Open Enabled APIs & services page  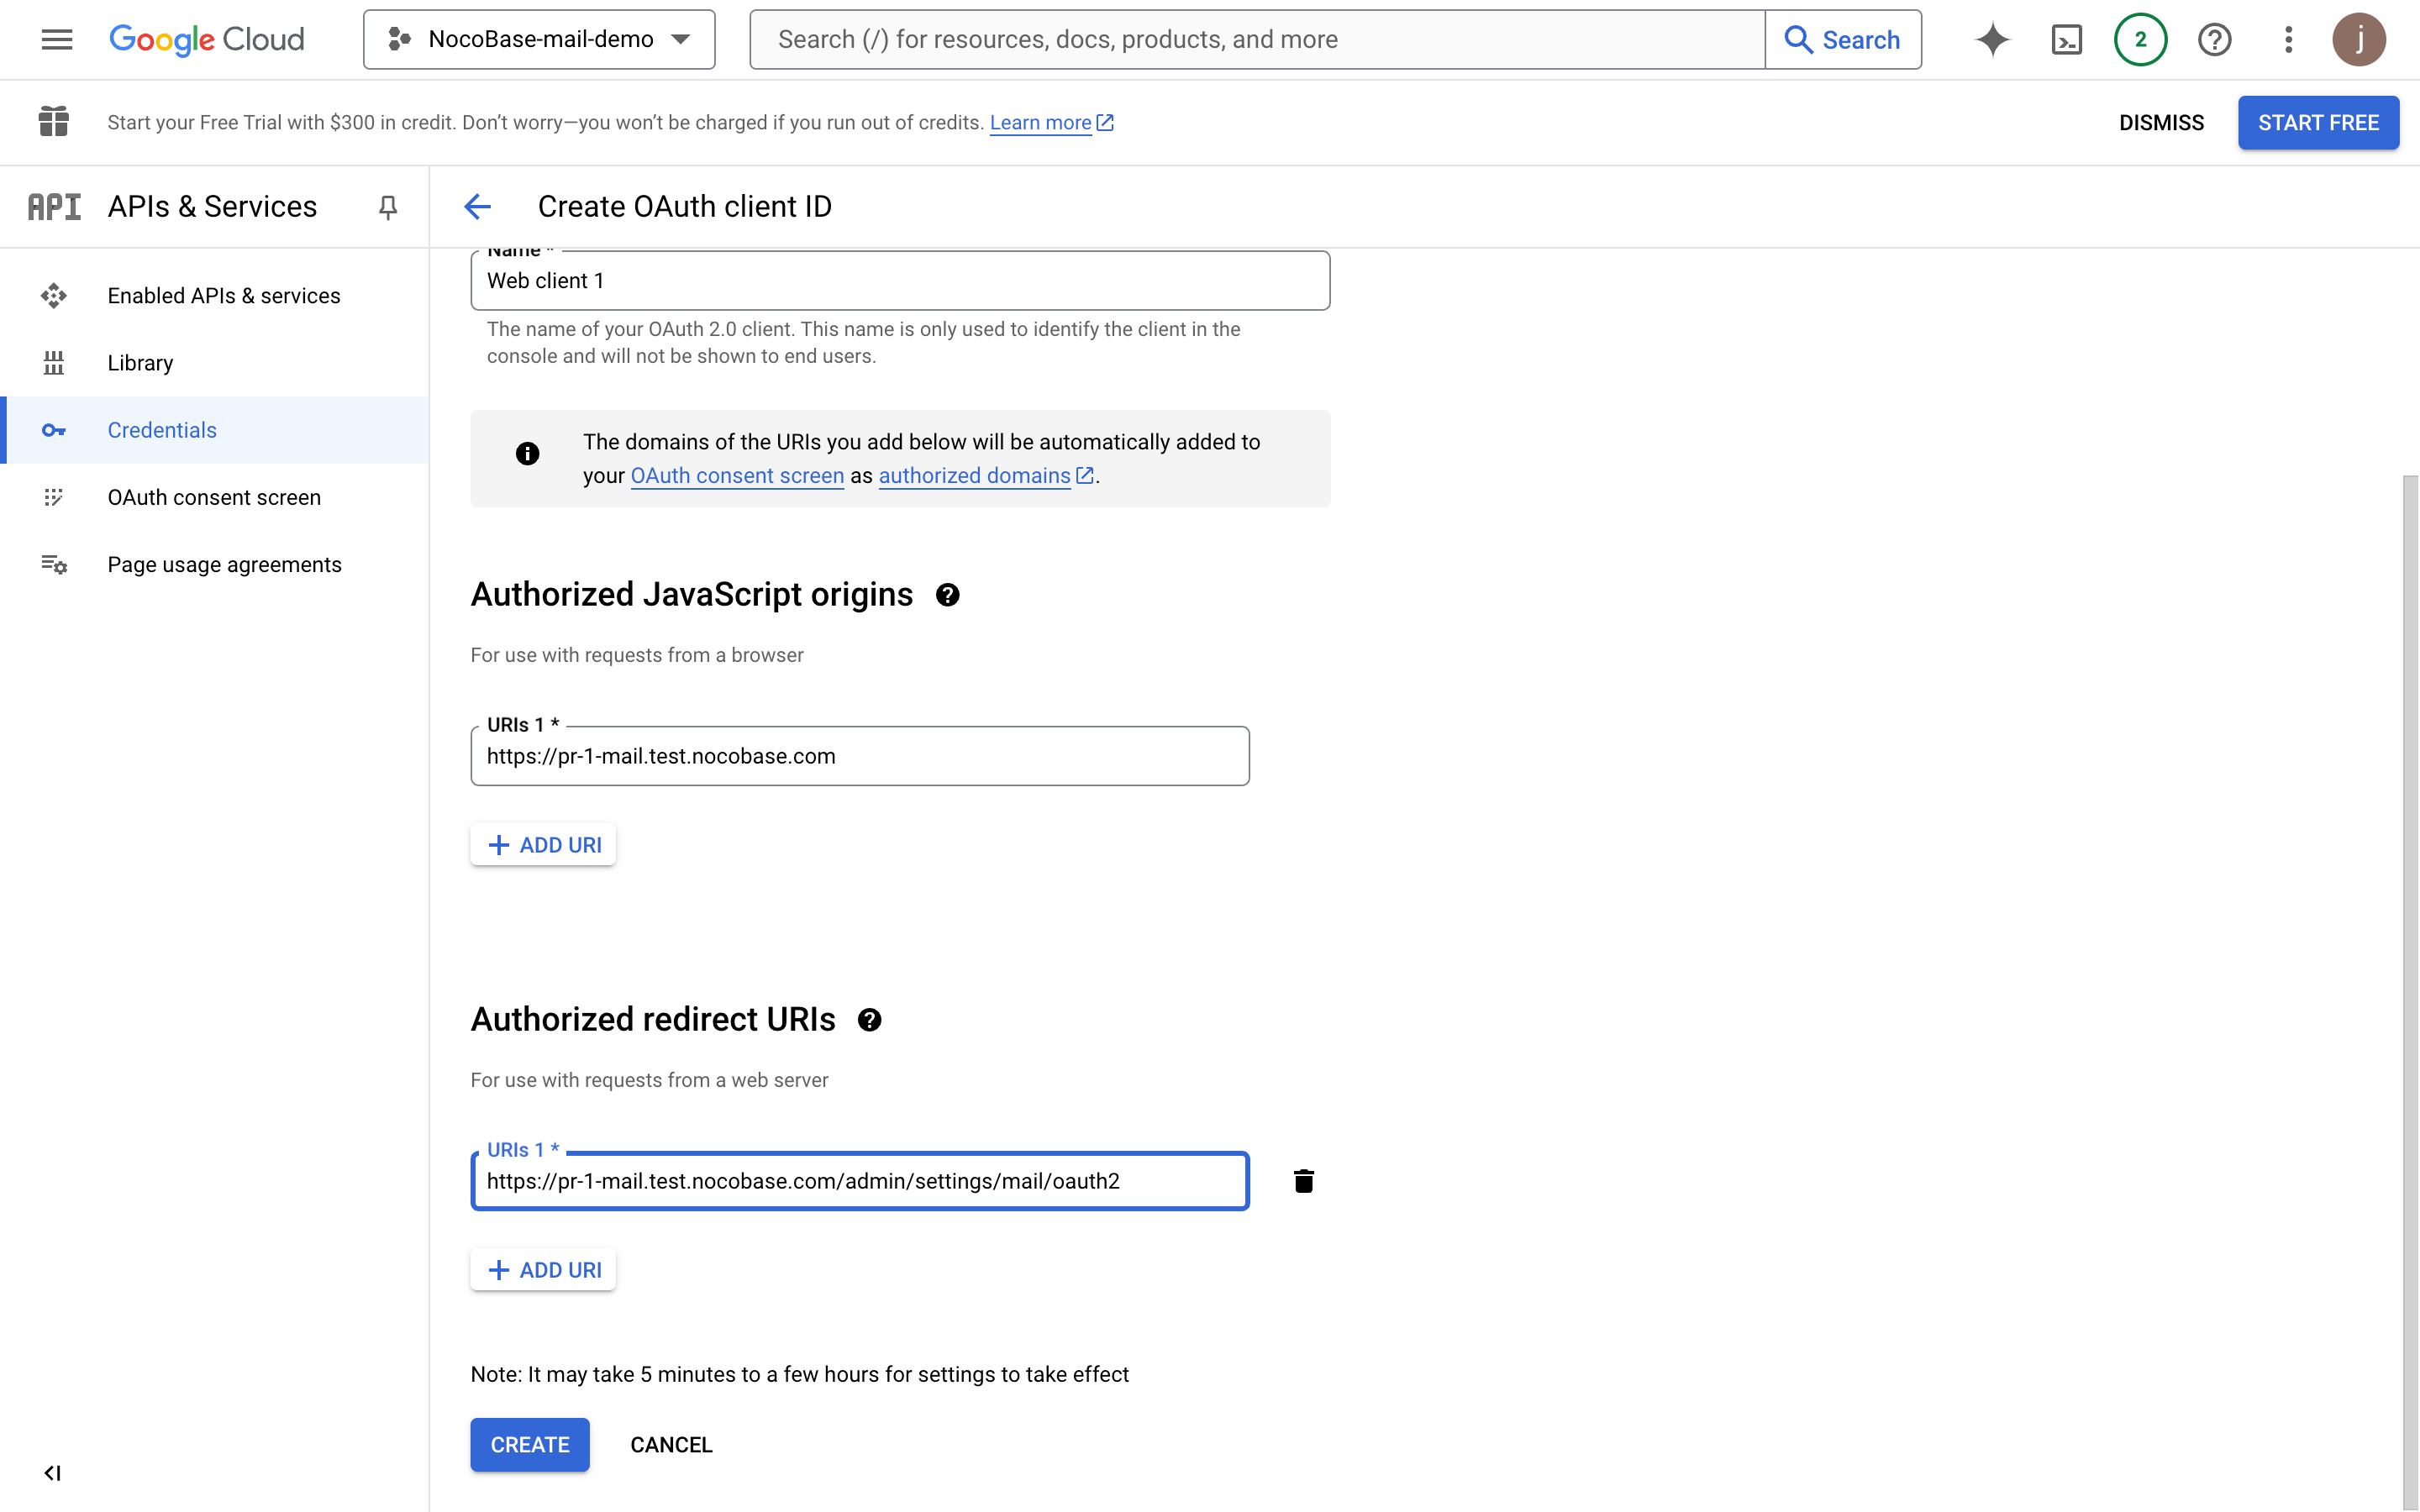pos(224,296)
